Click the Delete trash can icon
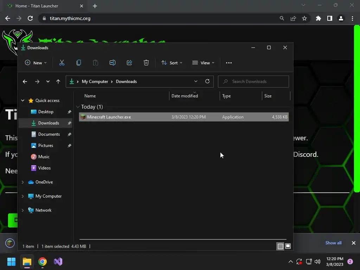The width and height of the screenshot is (360, 270). coord(146,63)
